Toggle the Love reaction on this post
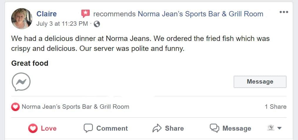298x140 pixels. pyautogui.click(x=42, y=128)
